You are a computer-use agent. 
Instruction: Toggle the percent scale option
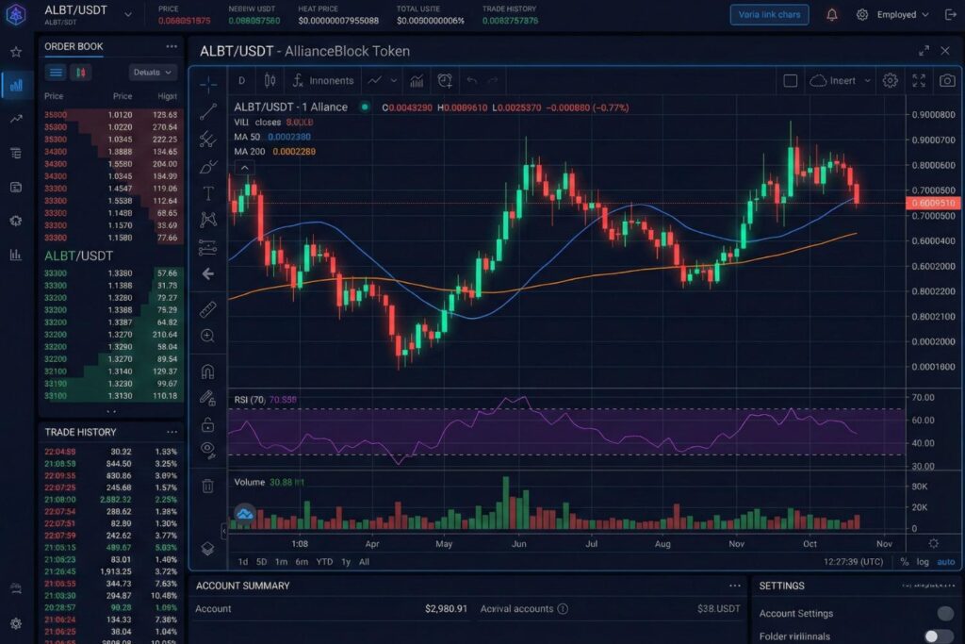[x=904, y=562]
